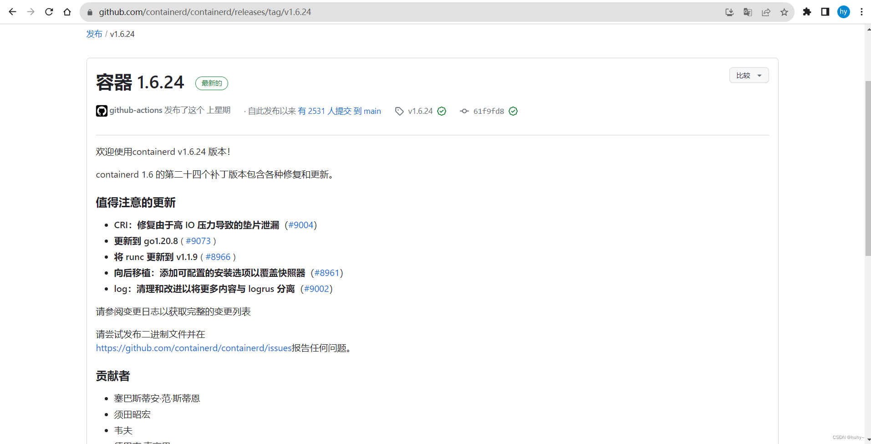This screenshot has height=444, width=871.
Task: Open the browser extensions puzzle icon
Action: [807, 12]
